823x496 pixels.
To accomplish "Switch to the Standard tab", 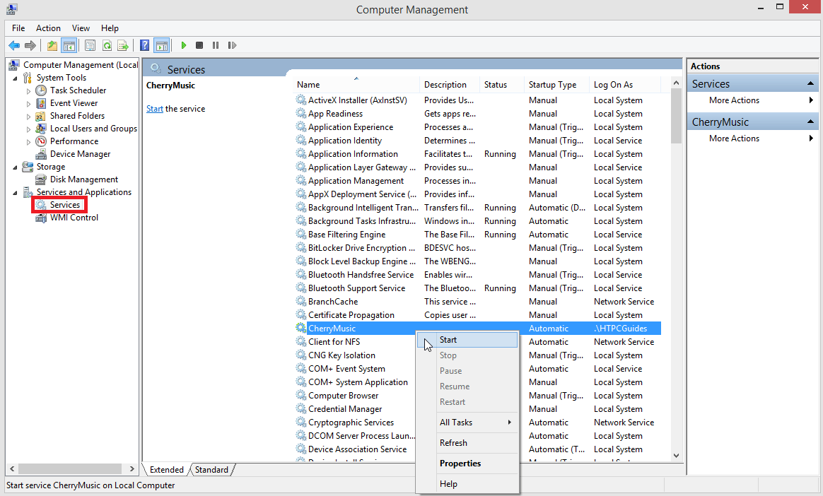I will (x=211, y=470).
